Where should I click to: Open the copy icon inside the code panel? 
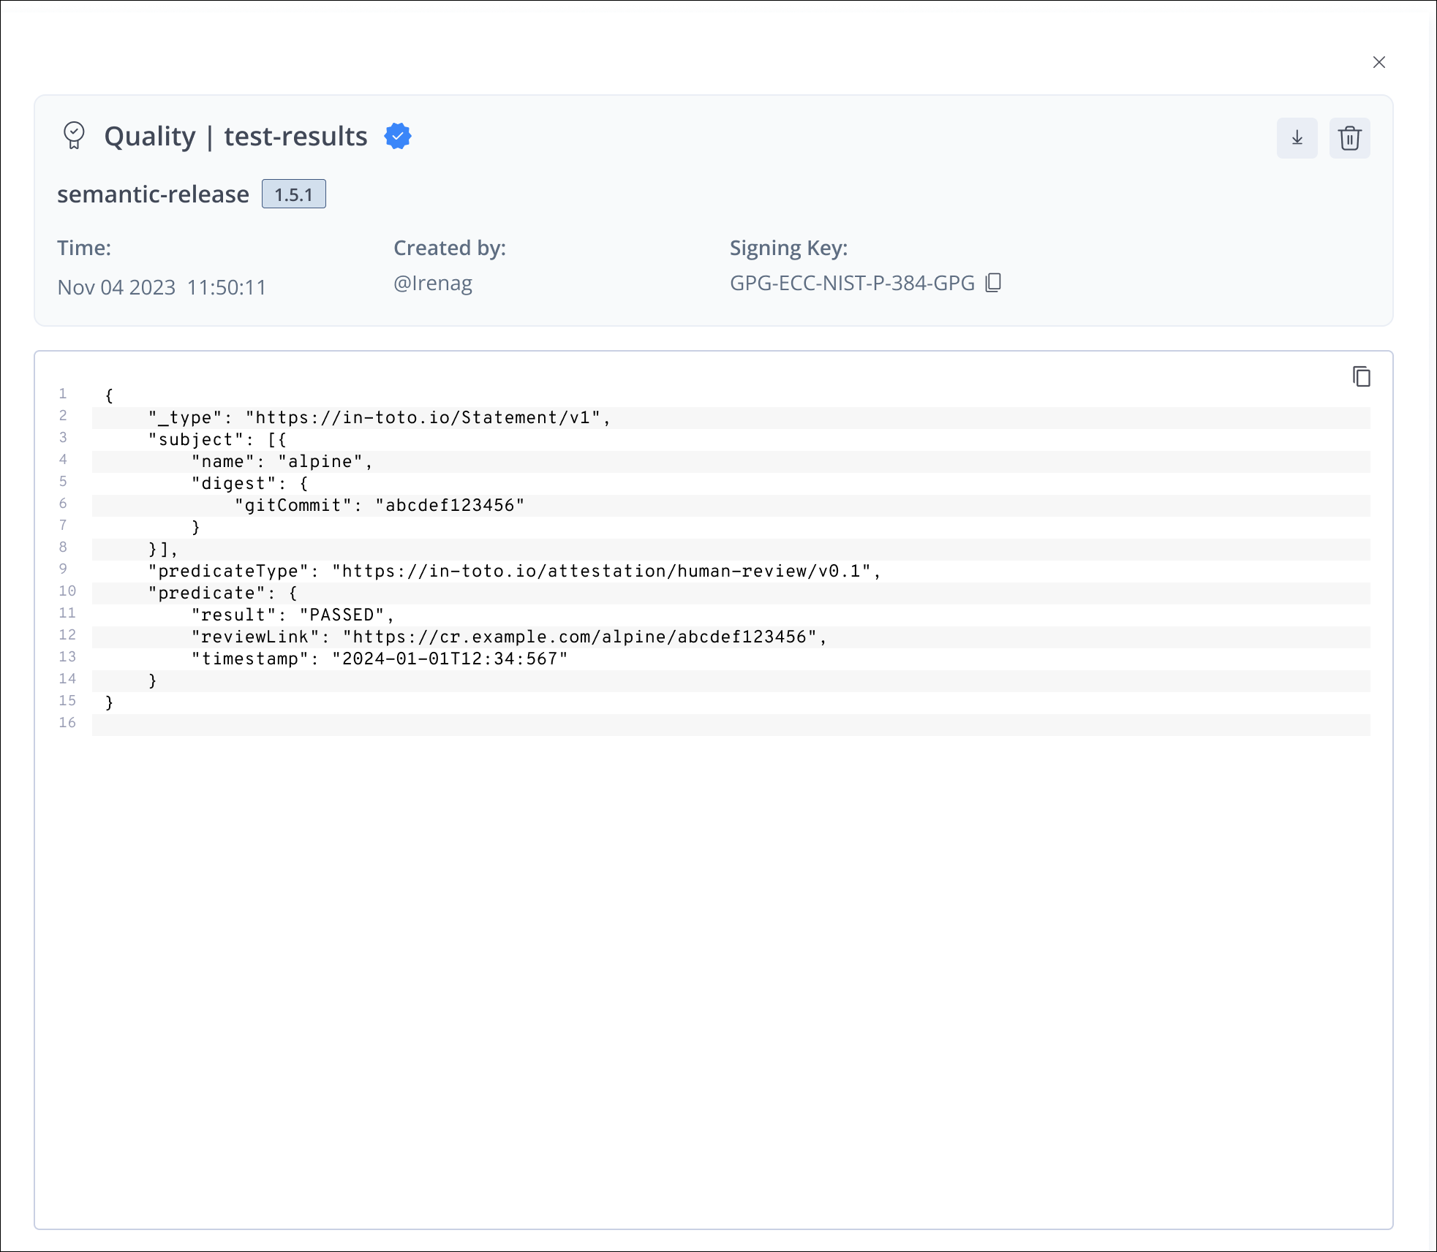[x=1362, y=376]
